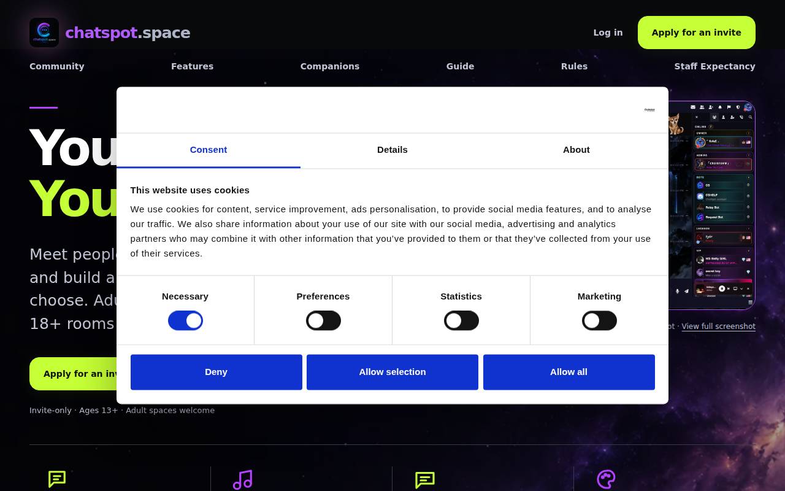Screen dimensions: 785x491
Task: Click the Marketing category label
Action: click(599, 296)
